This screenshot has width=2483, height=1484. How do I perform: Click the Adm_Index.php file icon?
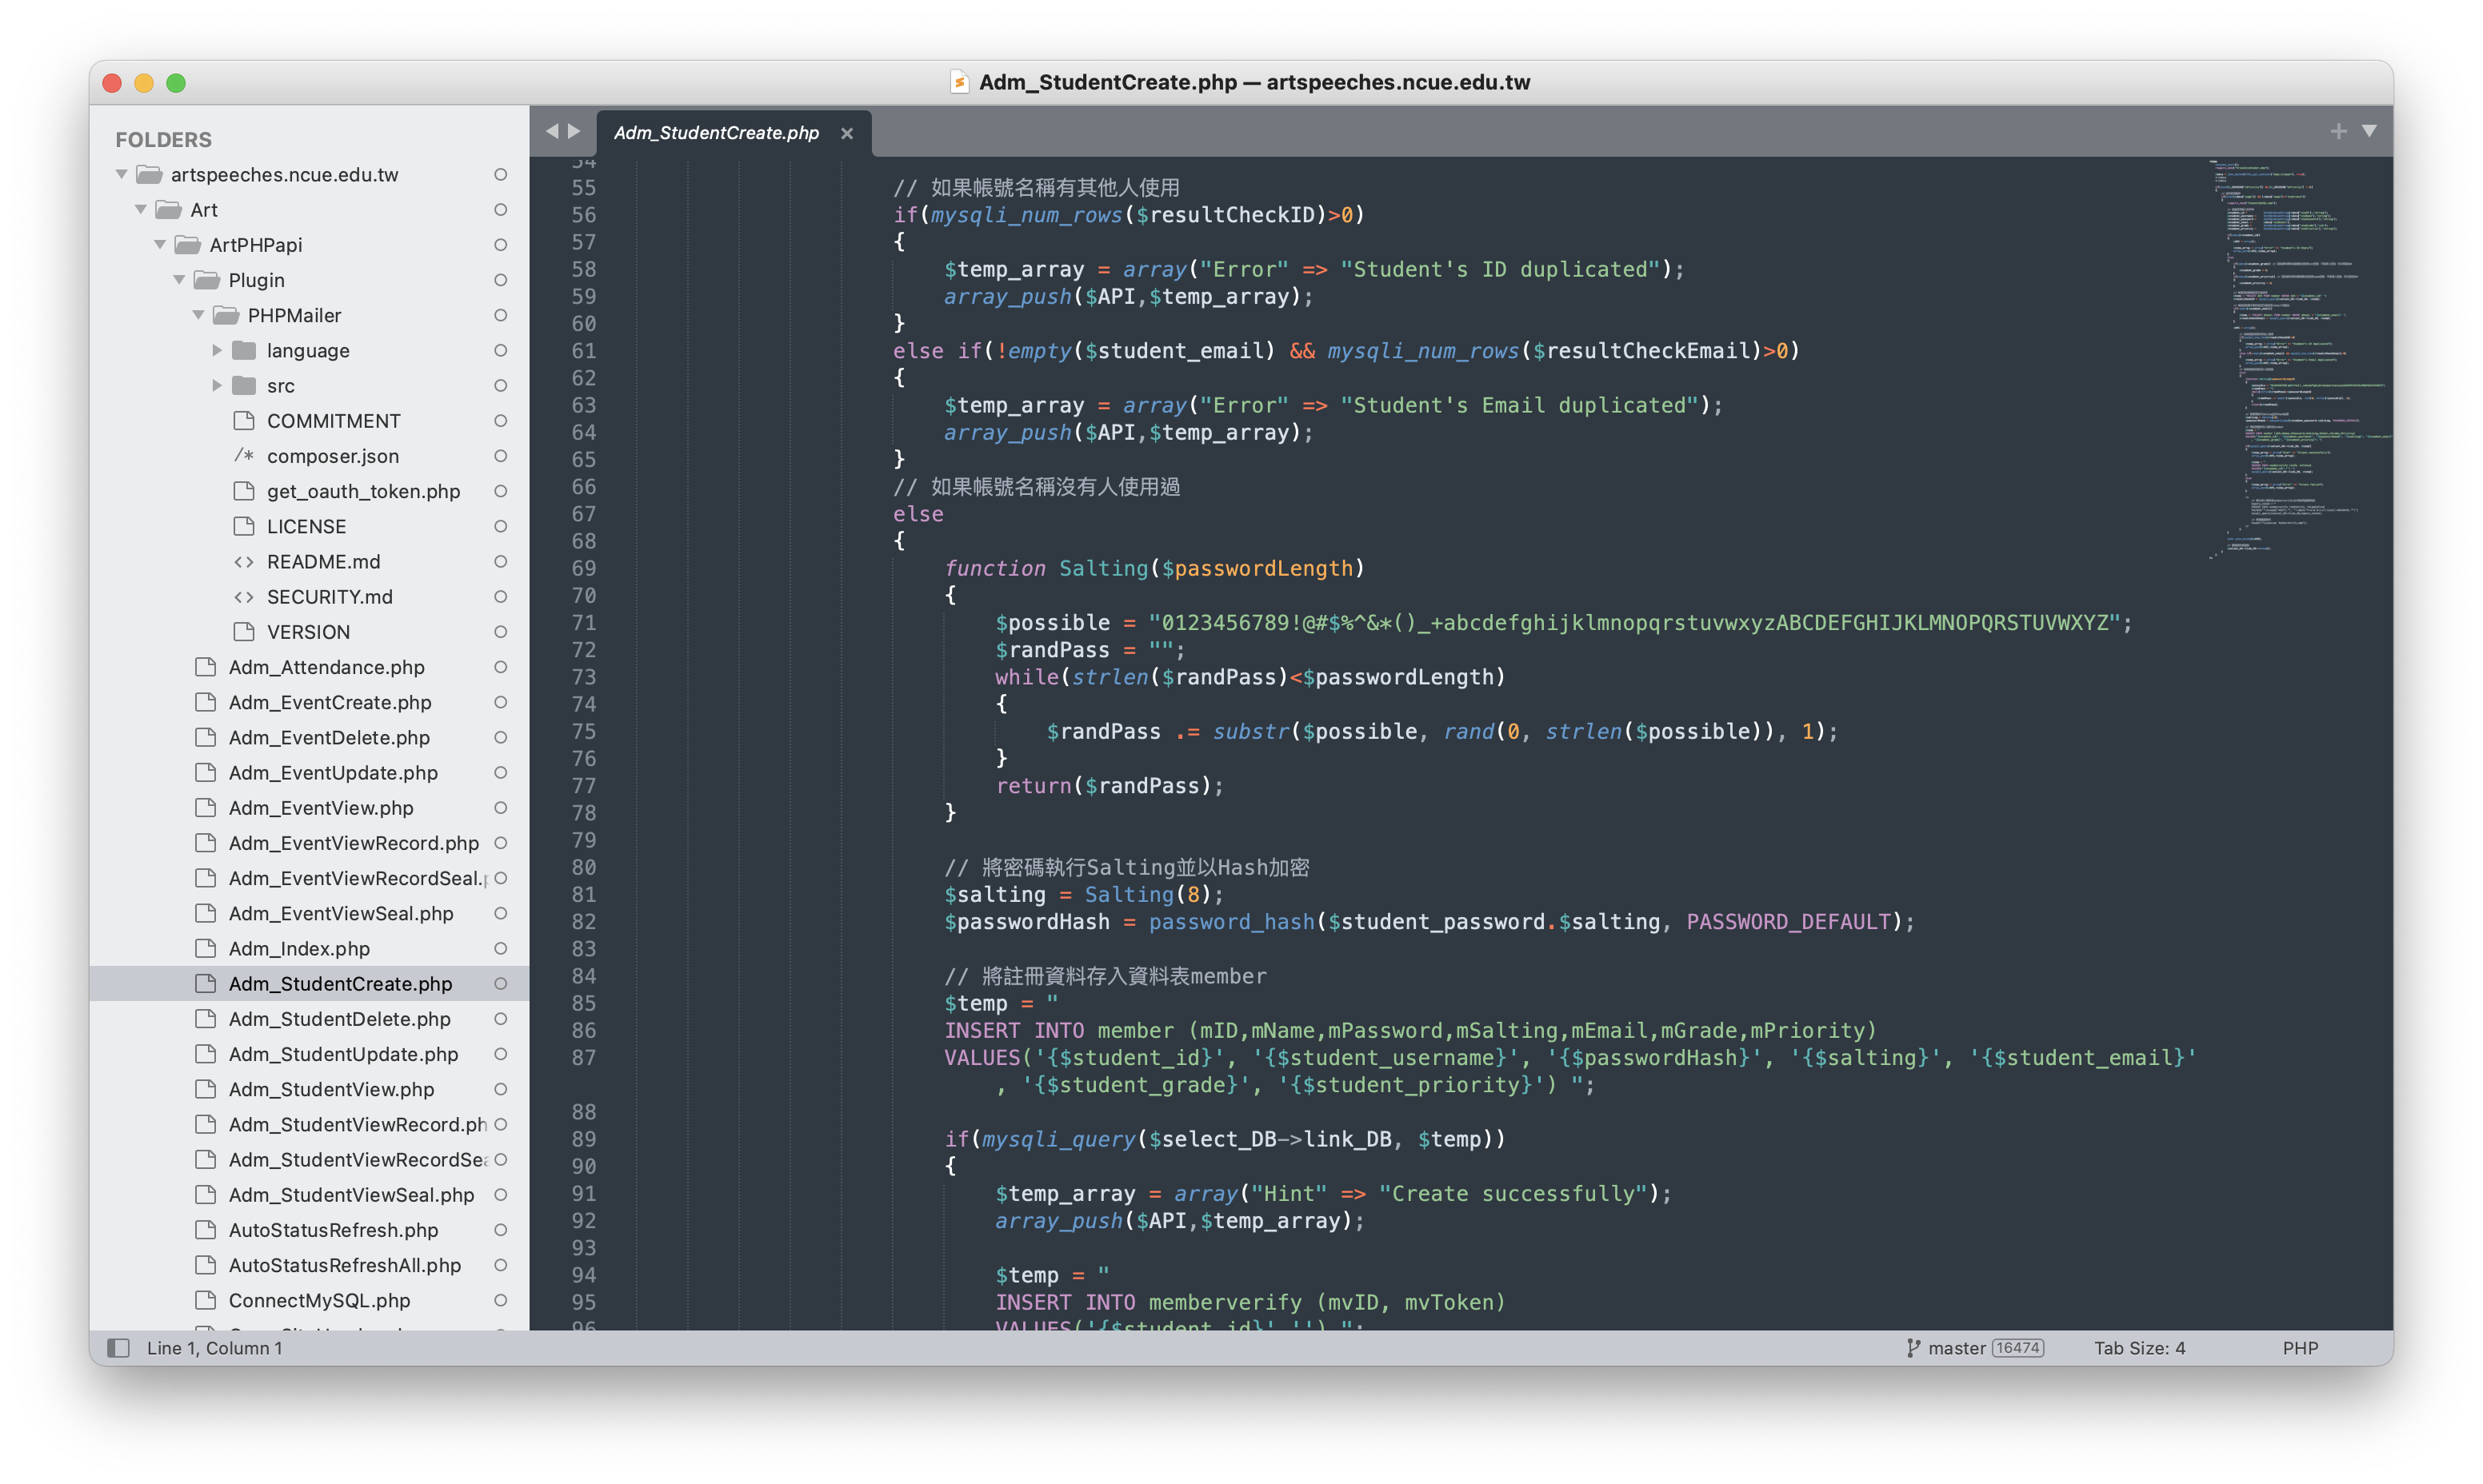tap(206, 948)
